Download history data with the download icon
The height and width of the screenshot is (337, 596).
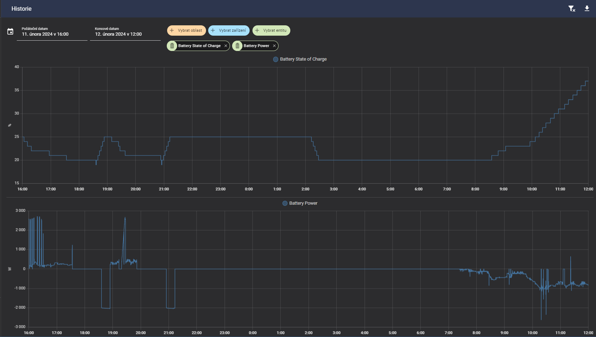point(587,9)
